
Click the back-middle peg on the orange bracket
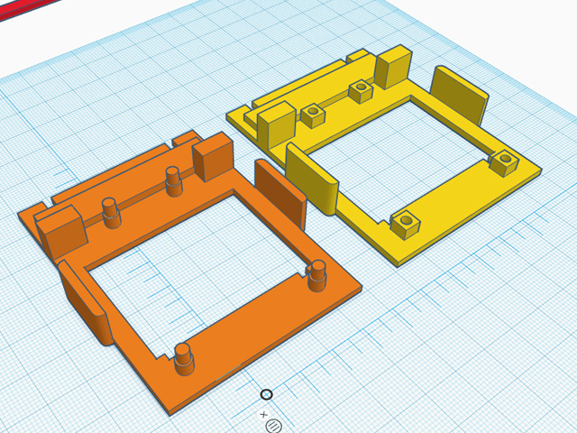click(x=173, y=180)
